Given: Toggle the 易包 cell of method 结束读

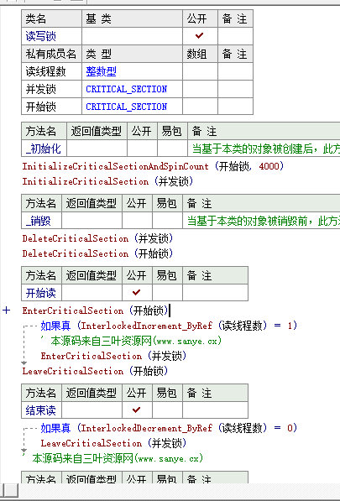Looking at the screenshot, I should (167, 410).
